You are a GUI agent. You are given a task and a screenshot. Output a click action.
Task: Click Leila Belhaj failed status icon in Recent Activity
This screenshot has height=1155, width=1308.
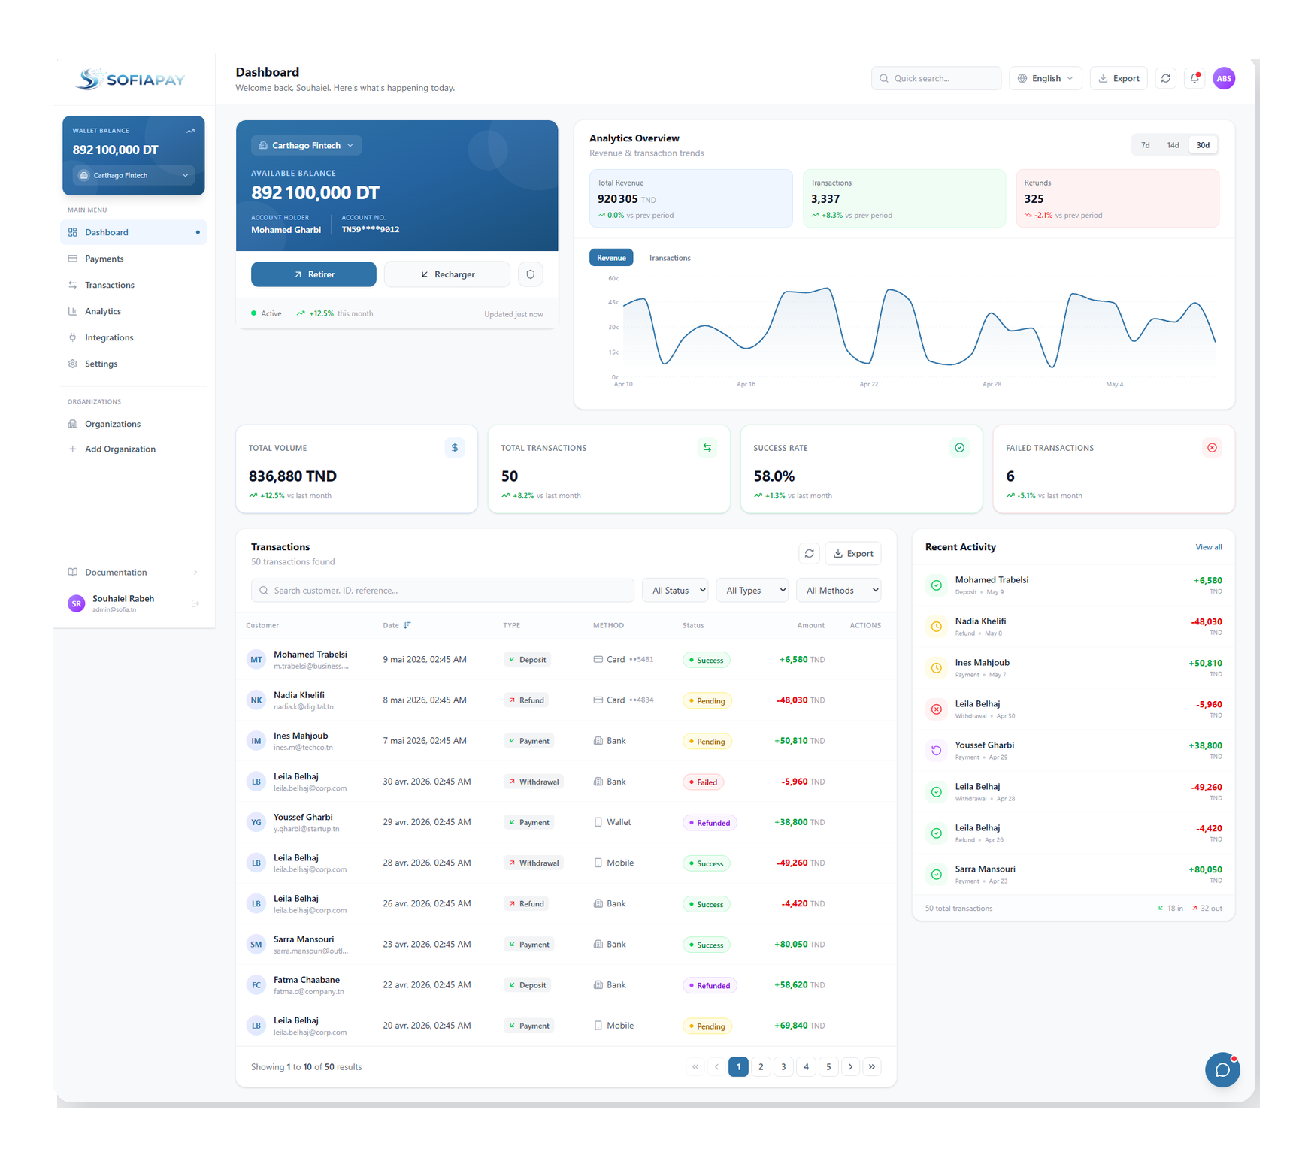point(937,709)
